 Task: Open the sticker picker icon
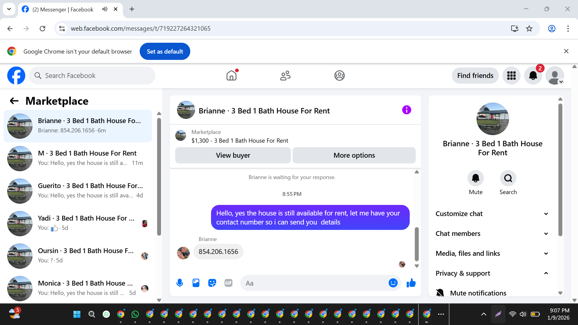coord(212,283)
